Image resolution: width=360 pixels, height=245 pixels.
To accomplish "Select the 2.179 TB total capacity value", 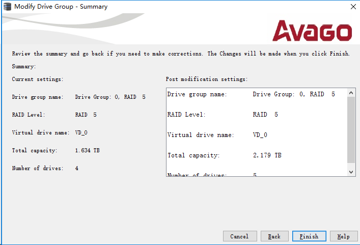I will (267, 155).
